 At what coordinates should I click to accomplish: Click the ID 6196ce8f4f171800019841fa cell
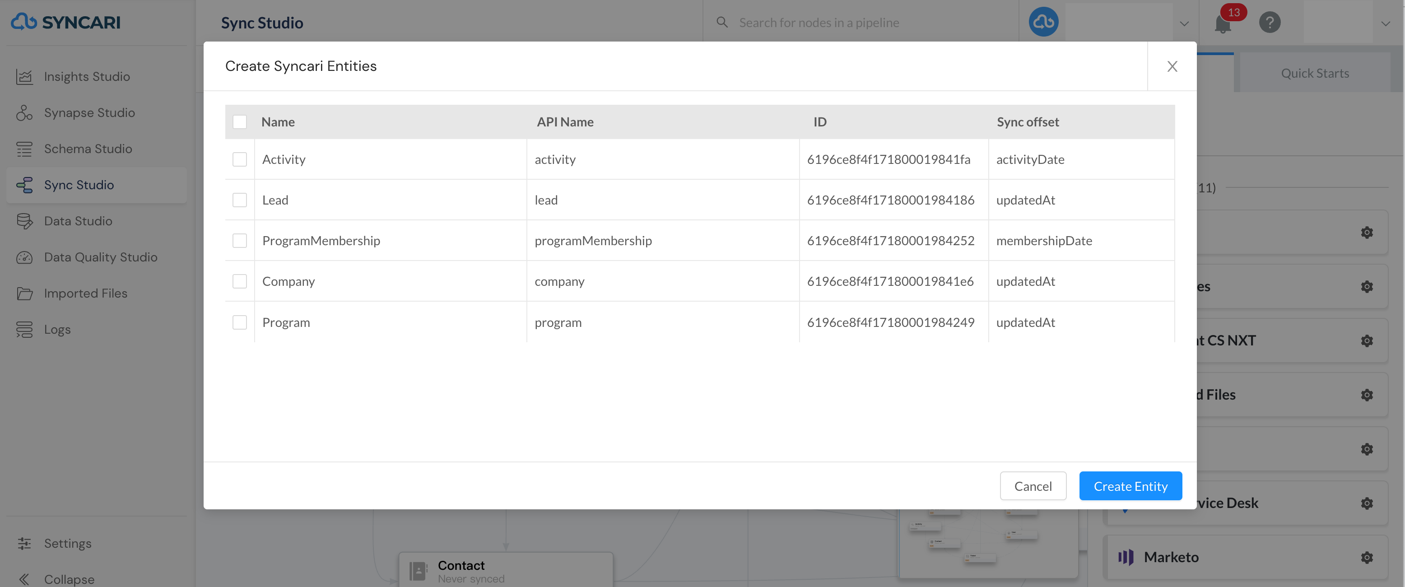tap(894, 159)
